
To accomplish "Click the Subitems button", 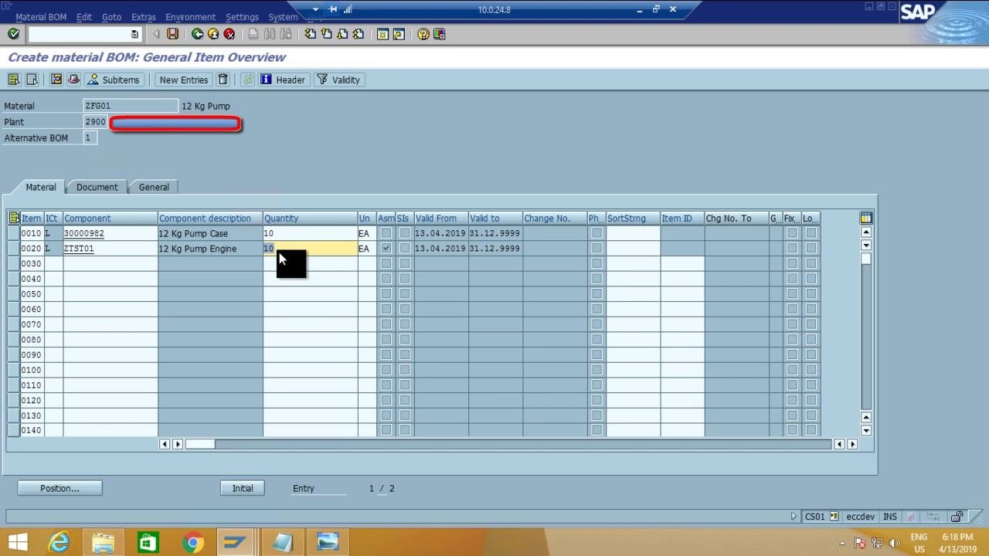I will point(114,80).
